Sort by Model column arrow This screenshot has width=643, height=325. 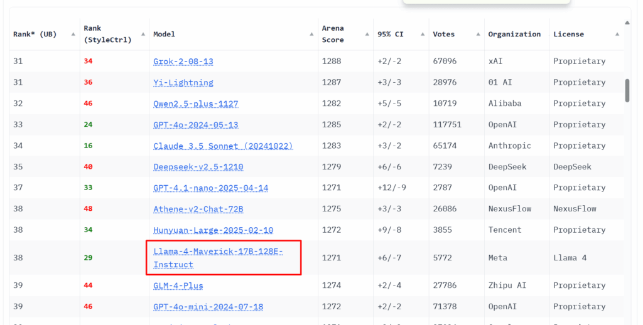(311, 34)
